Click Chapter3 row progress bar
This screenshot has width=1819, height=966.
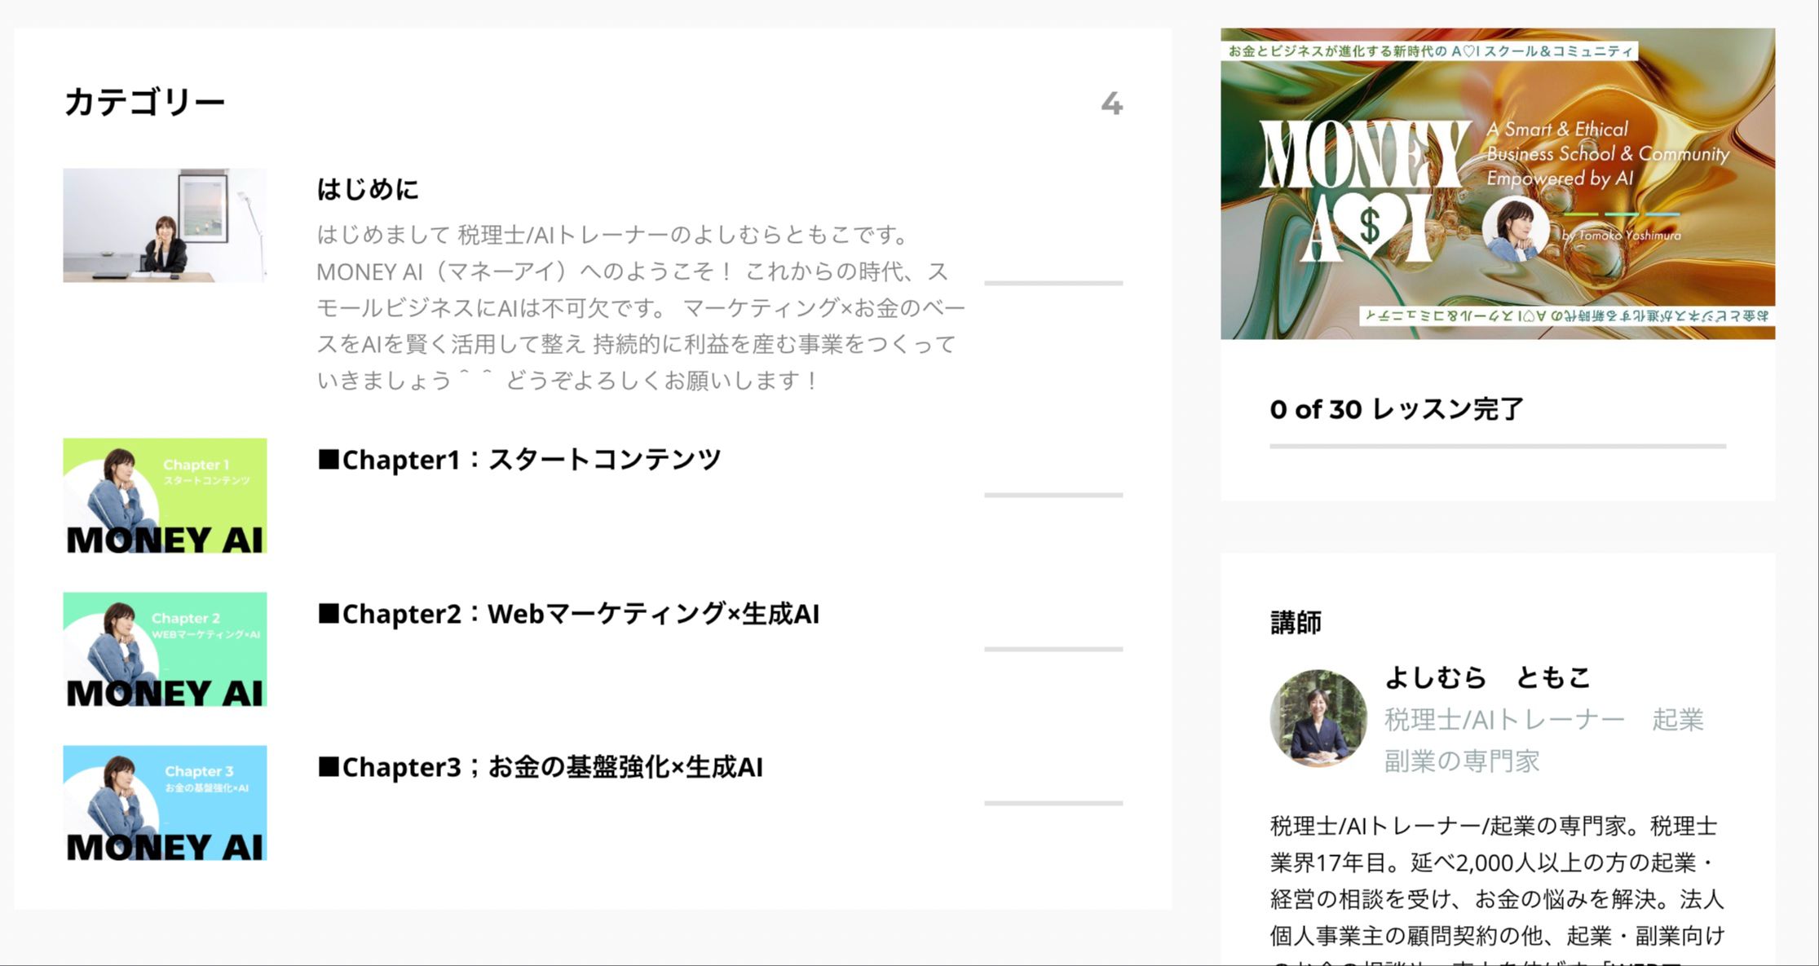coord(1053,803)
